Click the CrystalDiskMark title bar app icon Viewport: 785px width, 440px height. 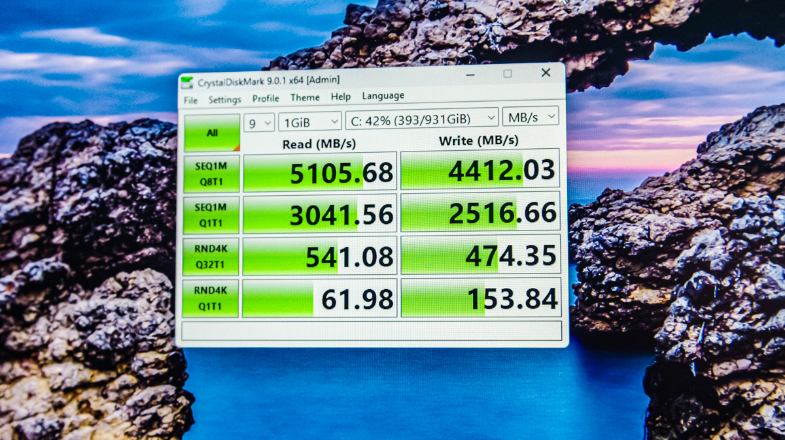187,82
